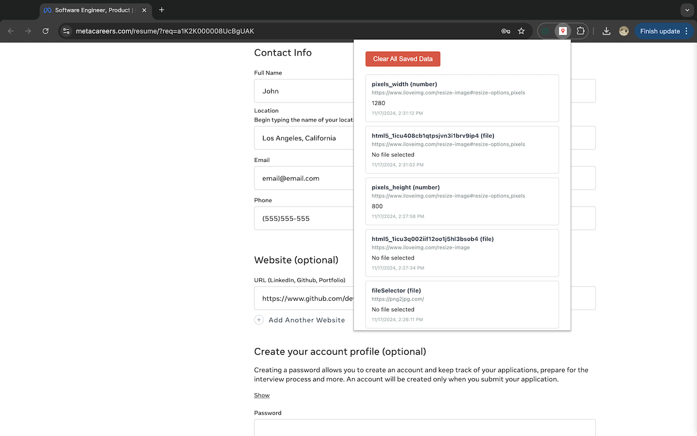Go back with the back arrow
This screenshot has width=697, height=436.
coord(11,31)
